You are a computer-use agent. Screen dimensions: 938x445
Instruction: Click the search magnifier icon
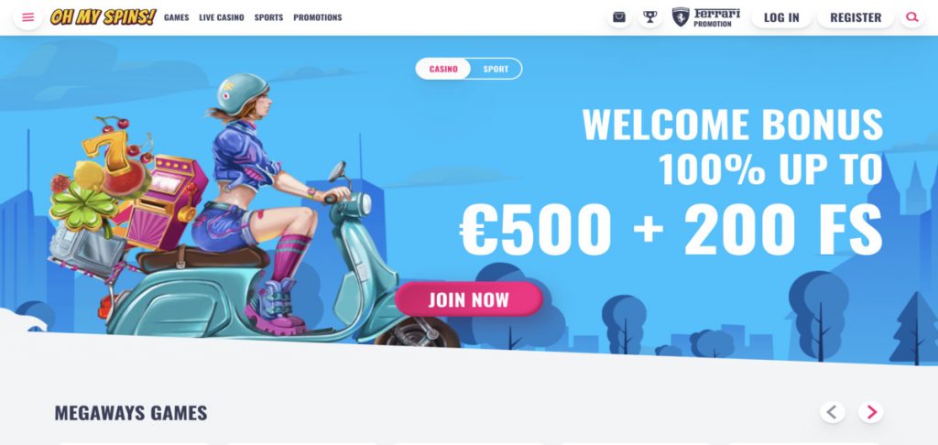click(x=911, y=17)
